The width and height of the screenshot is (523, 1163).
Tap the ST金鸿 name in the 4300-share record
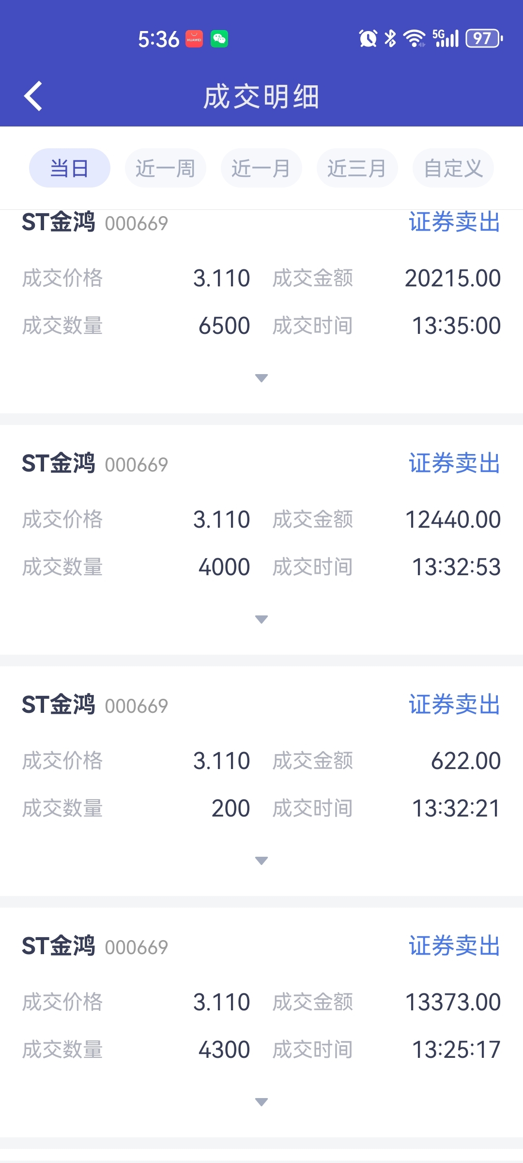click(59, 946)
